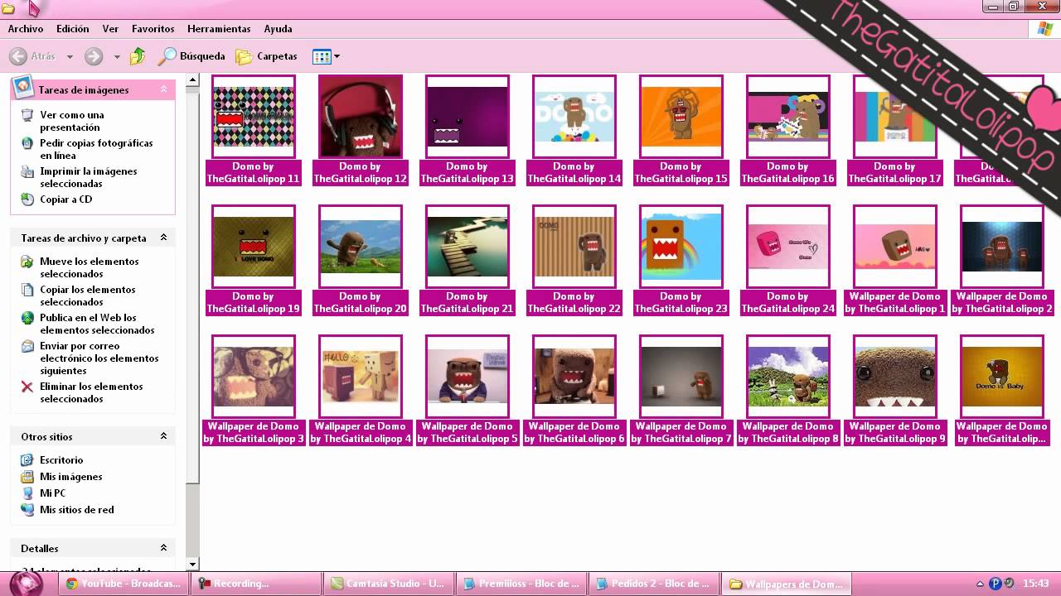
Task: Select thumbnail Wallpaper de Domo 3
Action: point(254,377)
